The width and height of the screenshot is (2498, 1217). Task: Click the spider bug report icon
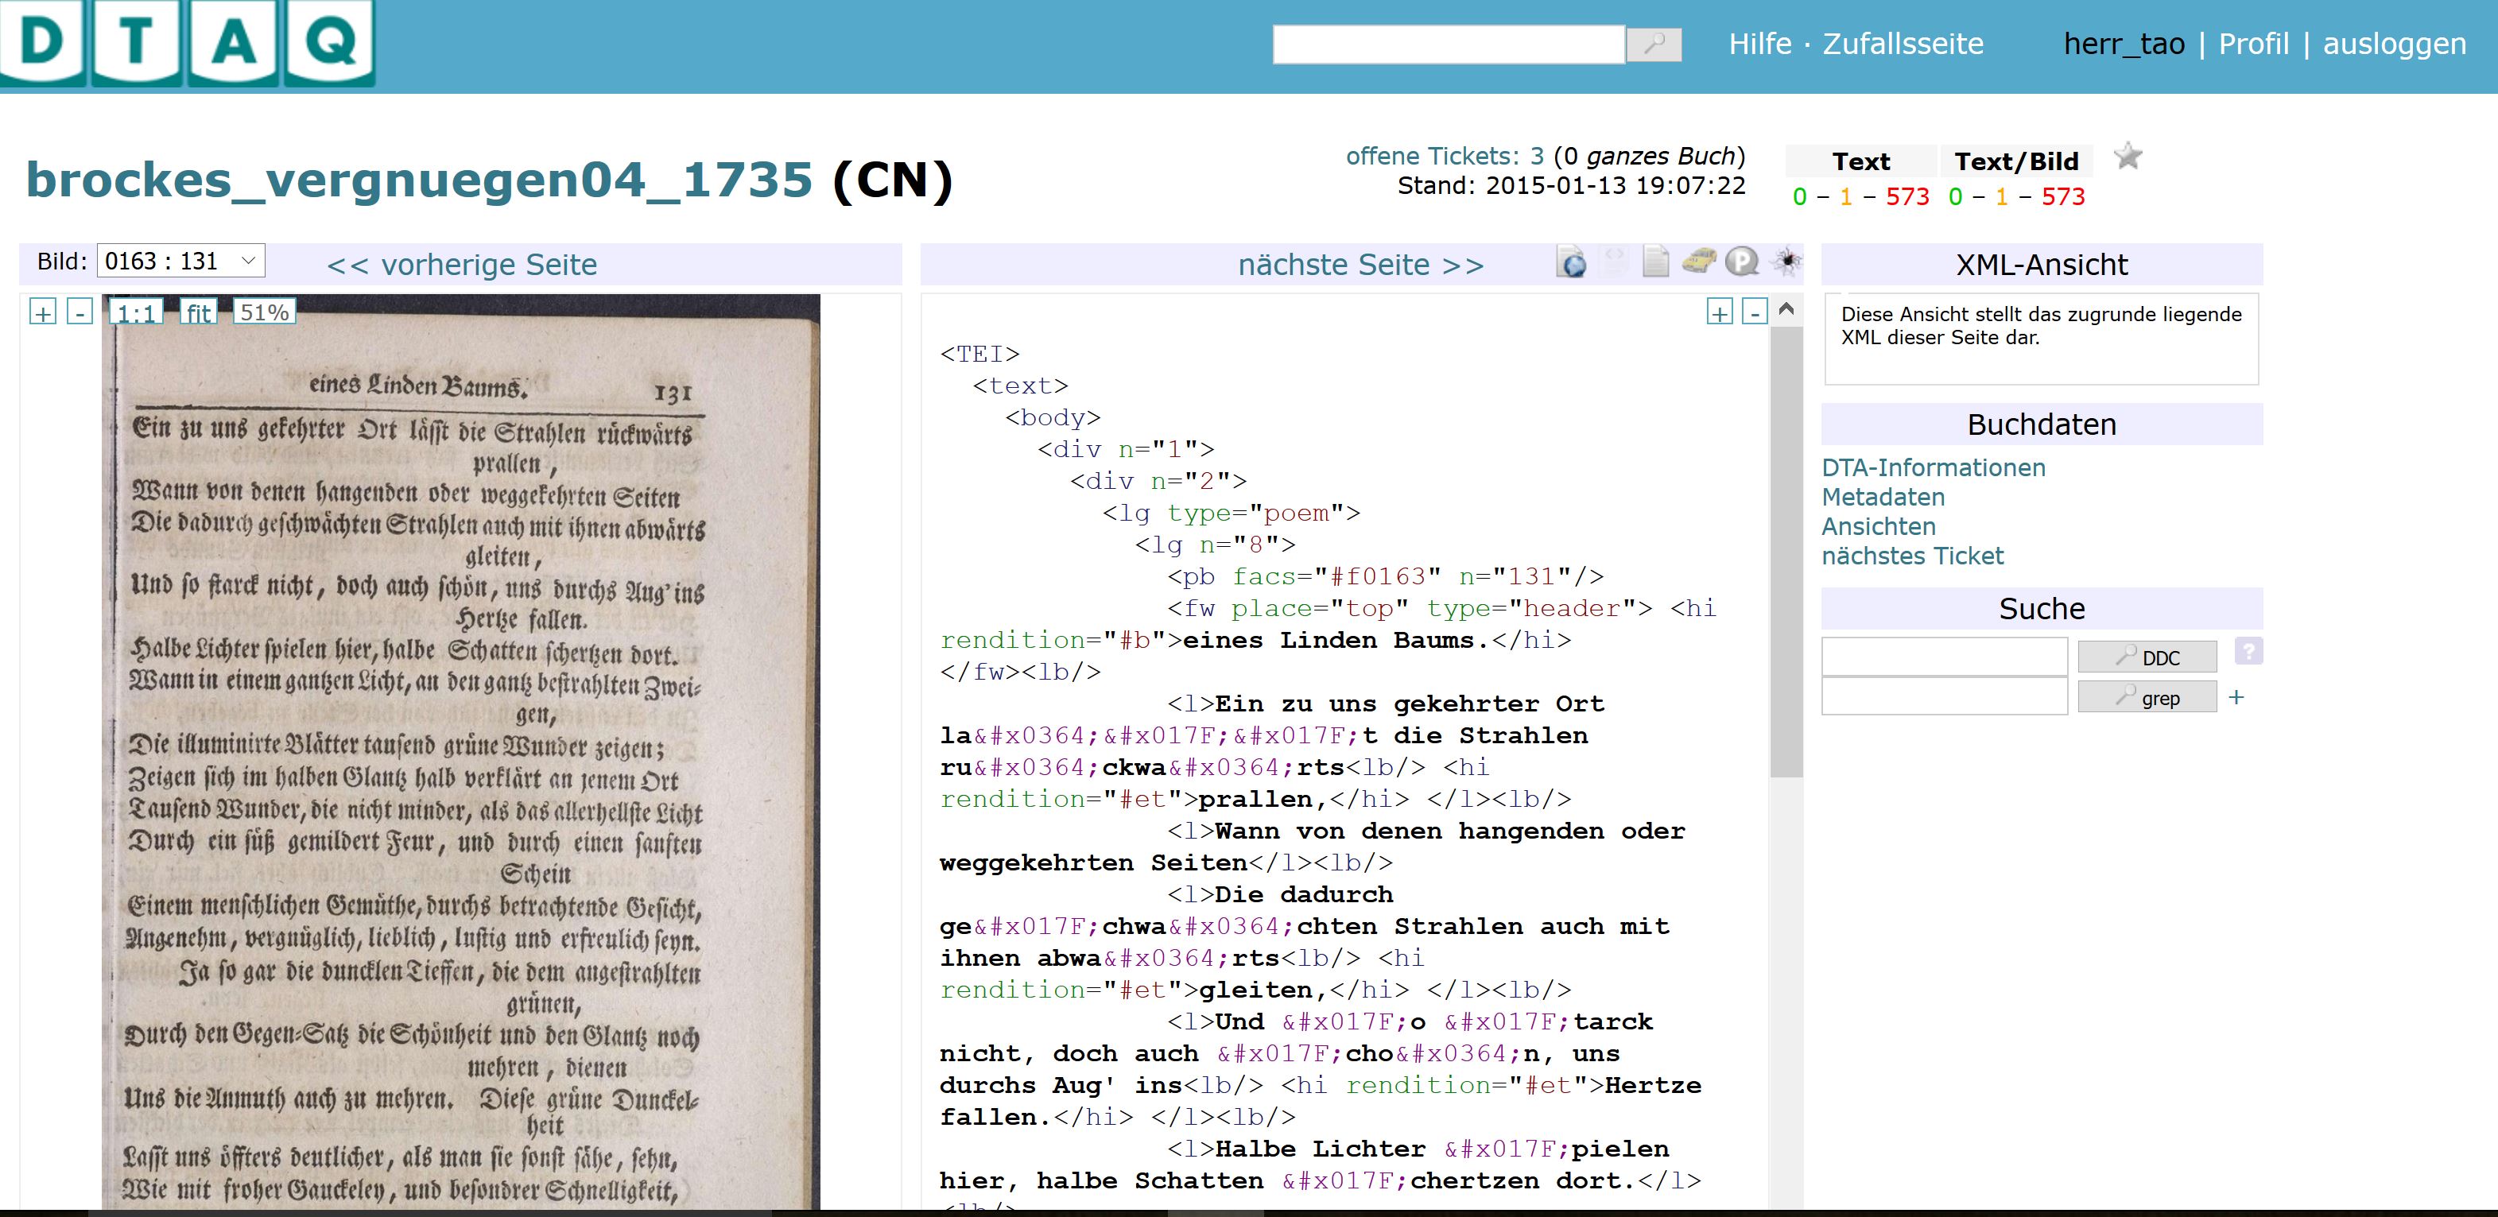click(x=1786, y=261)
